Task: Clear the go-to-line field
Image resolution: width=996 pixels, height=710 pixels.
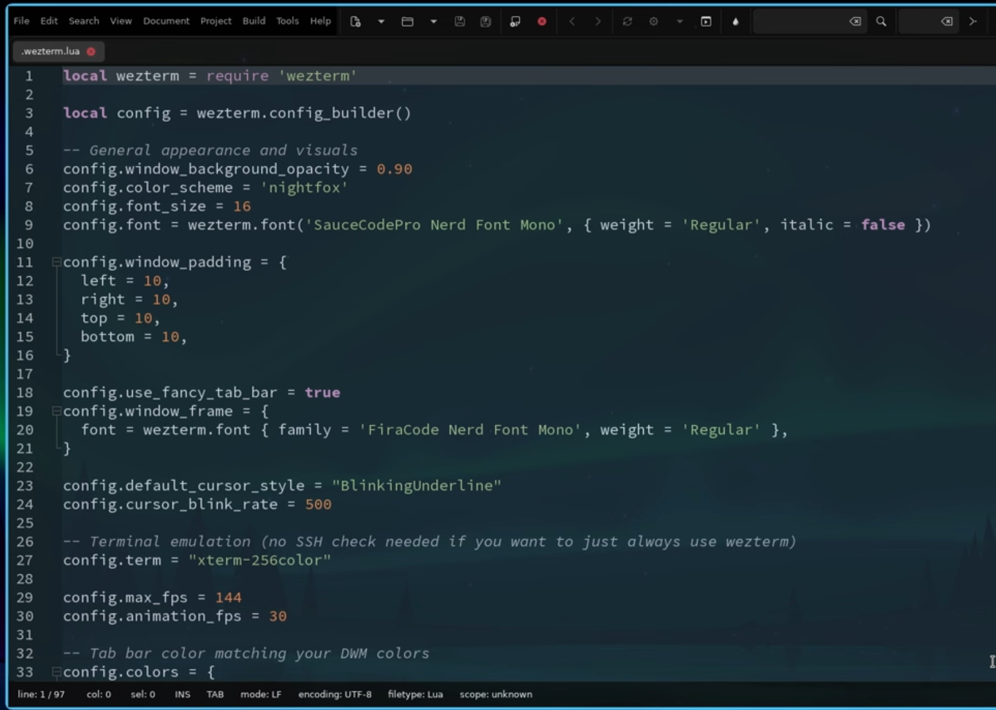Action: (947, 21)
